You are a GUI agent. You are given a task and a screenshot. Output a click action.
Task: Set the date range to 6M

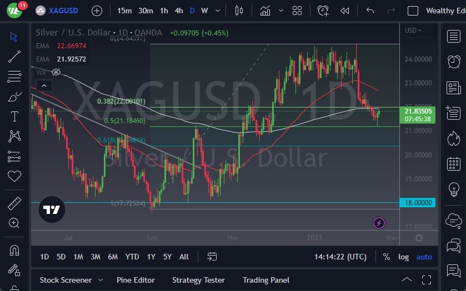point(113,257)
